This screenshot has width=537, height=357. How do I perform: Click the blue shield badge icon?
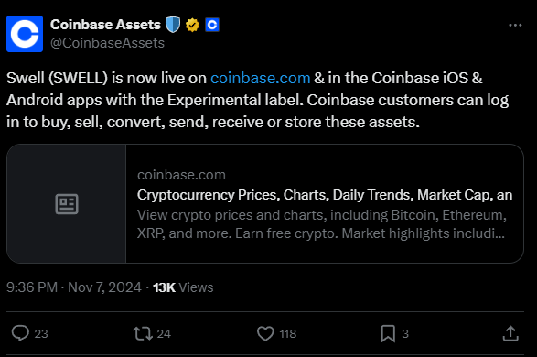click(x=173, y=25)
